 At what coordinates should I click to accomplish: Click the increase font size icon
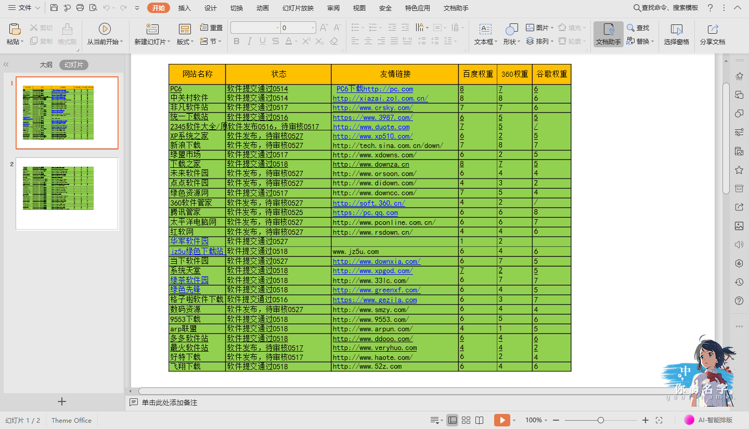[x=324, y=28]
